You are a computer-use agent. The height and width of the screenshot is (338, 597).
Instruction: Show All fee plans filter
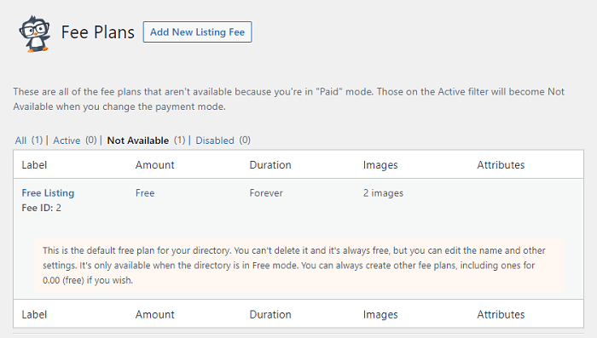point(20,140)
